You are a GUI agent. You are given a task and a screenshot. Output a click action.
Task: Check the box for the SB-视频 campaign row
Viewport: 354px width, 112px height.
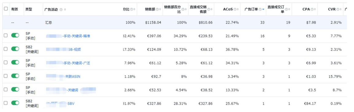6,49
